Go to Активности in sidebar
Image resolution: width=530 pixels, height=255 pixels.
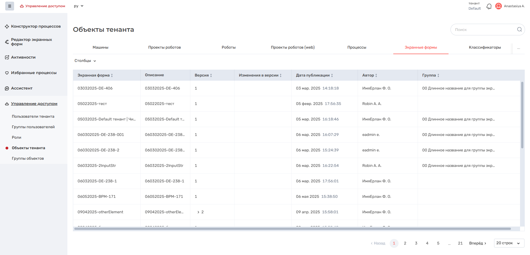pyautogui.click(x=23, y=57)
